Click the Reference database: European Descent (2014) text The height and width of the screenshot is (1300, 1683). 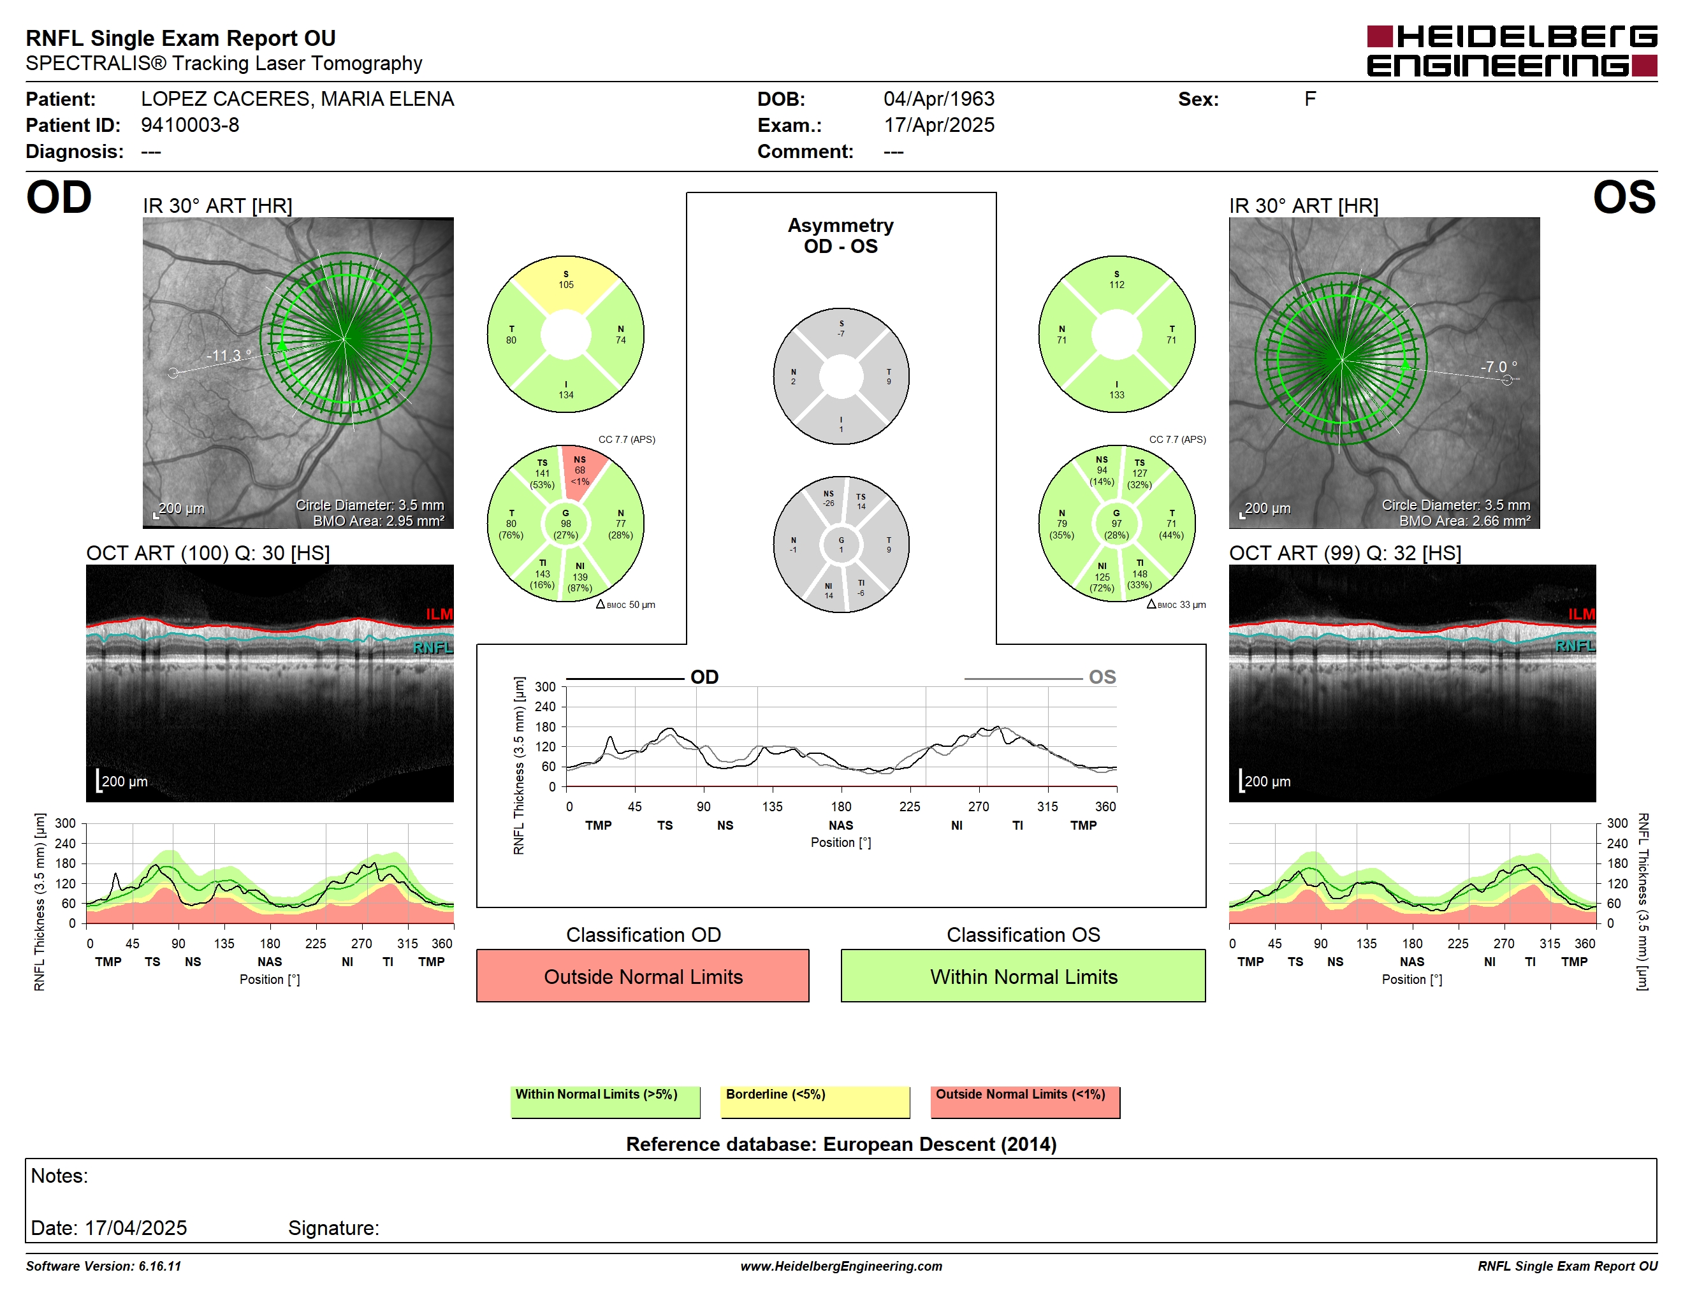(x=841, y=1145)
